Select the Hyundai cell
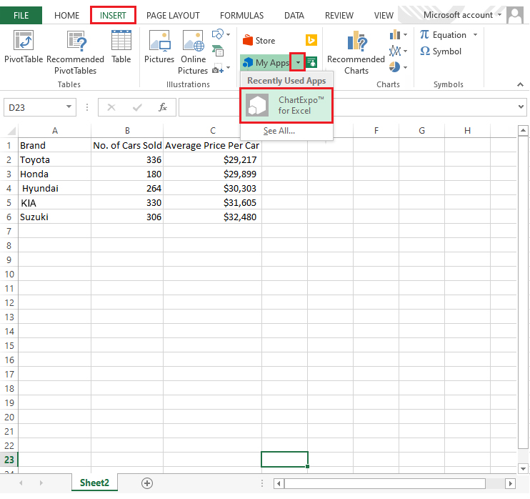 (55, 188)
